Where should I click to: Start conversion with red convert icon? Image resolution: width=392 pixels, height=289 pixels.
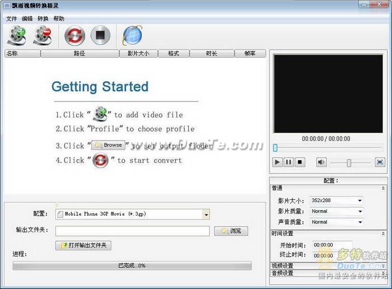pos(74,35)
